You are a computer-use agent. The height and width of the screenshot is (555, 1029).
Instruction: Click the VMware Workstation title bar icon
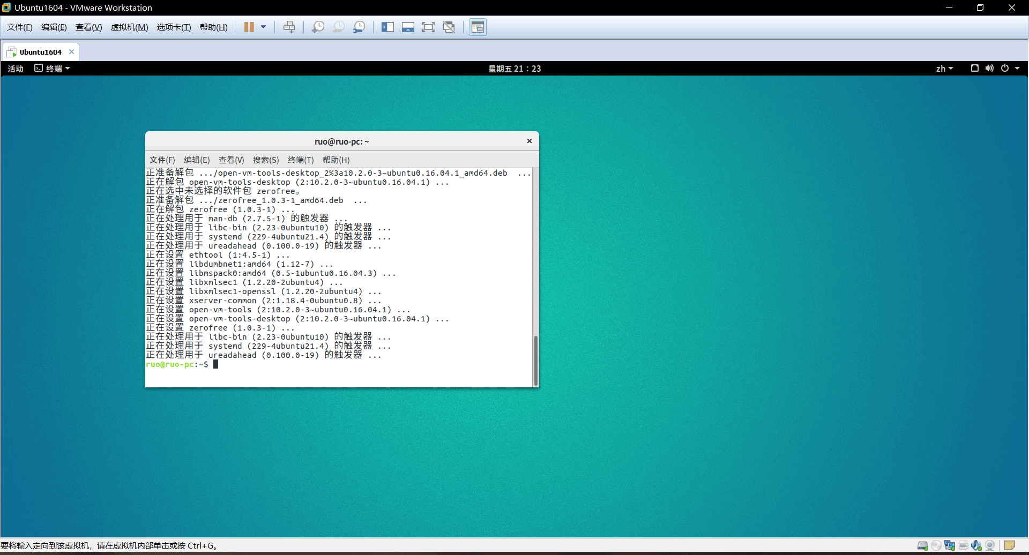tap(6, 7)
